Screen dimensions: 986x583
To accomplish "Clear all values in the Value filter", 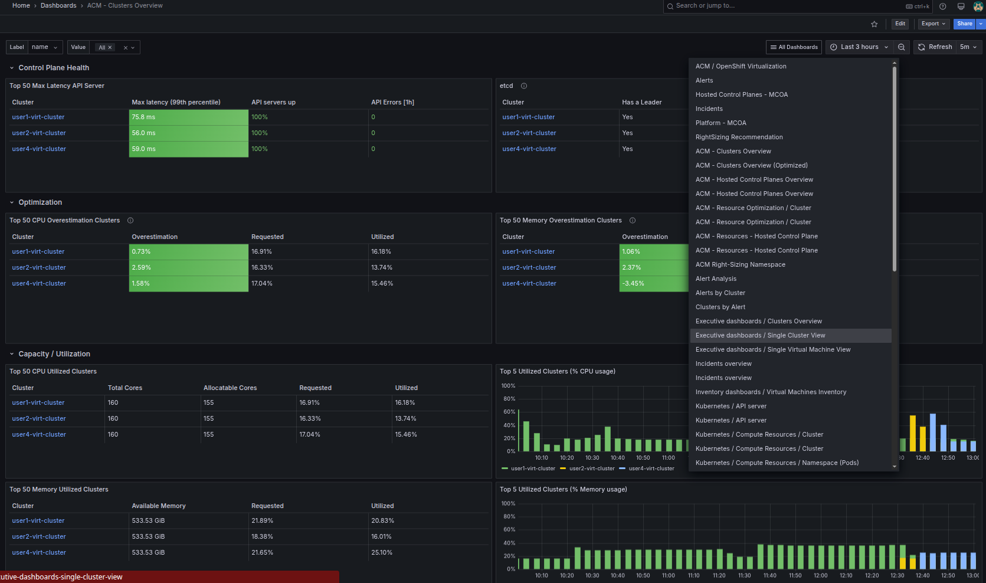I will pos(126,48).
